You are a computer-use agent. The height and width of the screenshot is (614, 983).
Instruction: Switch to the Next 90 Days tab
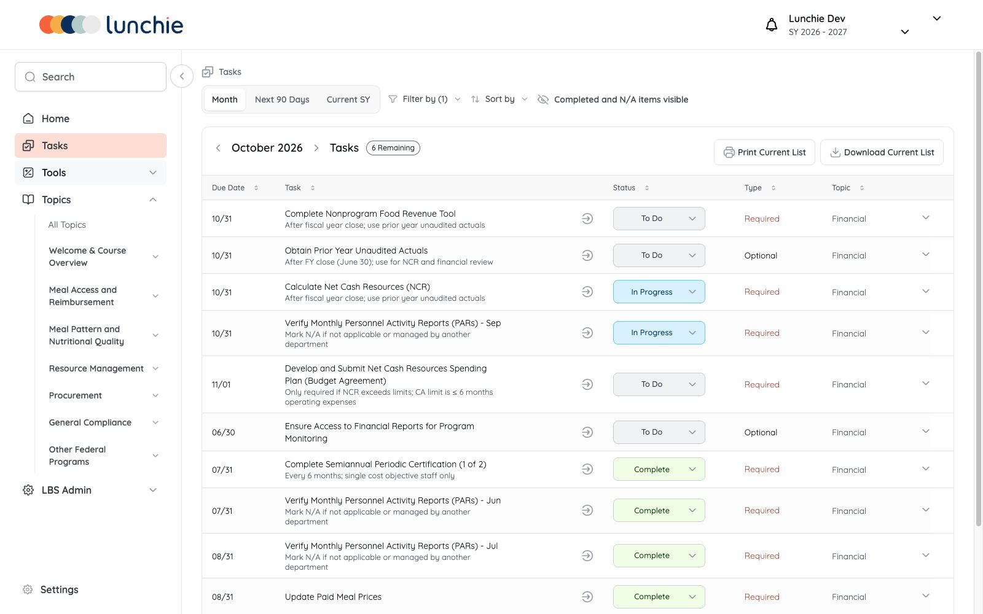[282, 99]
